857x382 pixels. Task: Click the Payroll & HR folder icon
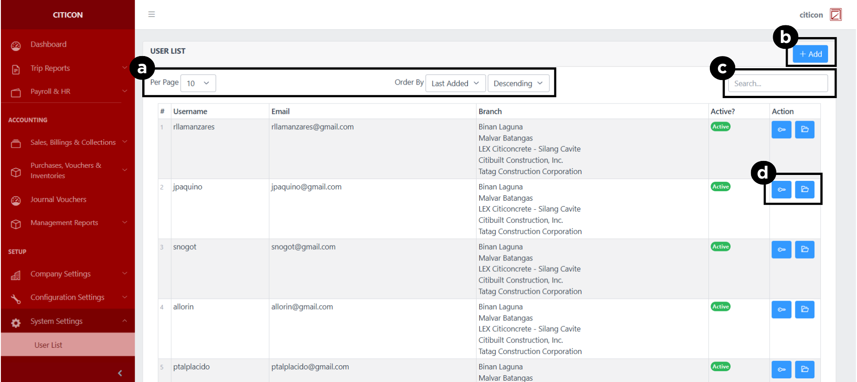click(x=16, y=93)
